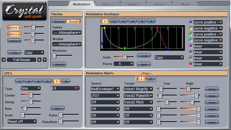Click the Voice 1 level slider
The image size is (231, 130).
[x=34, y=27]
